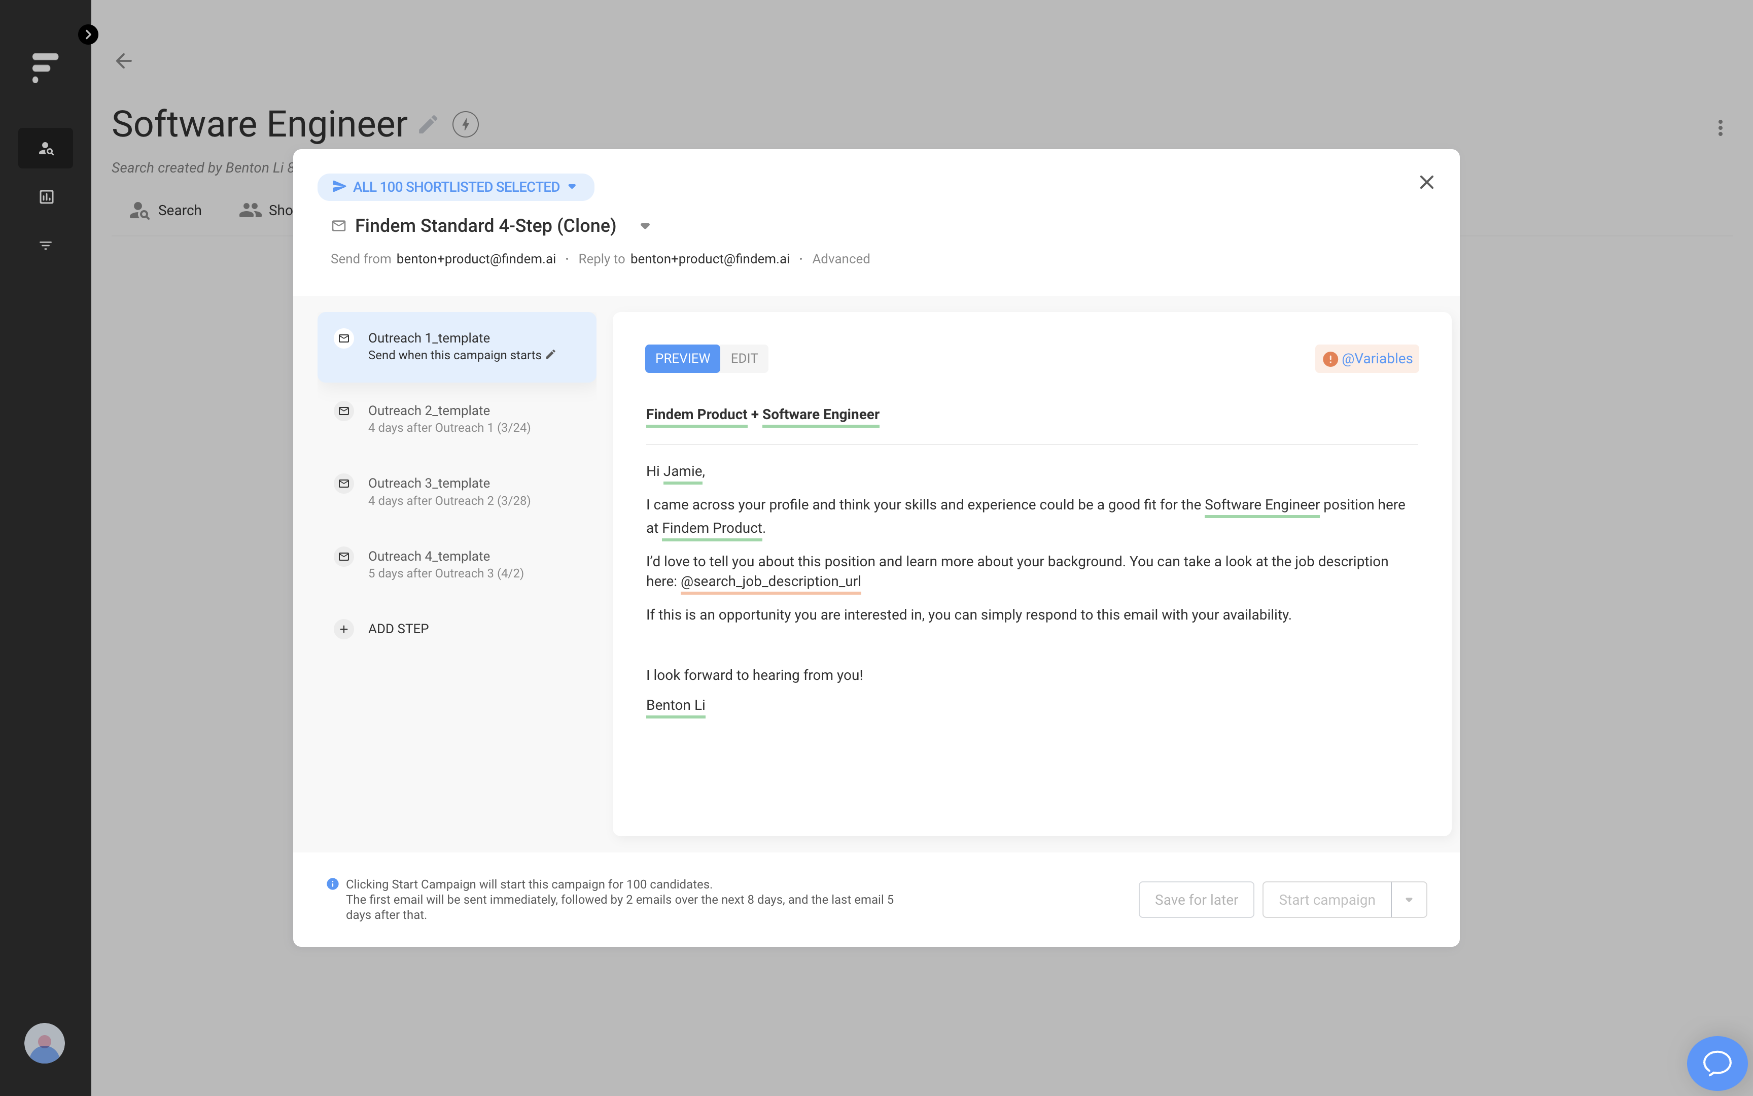The height and width of the screenshot is (1096, 1753).
Task: Switch to the Search tab
Action: tap(166, 210)
